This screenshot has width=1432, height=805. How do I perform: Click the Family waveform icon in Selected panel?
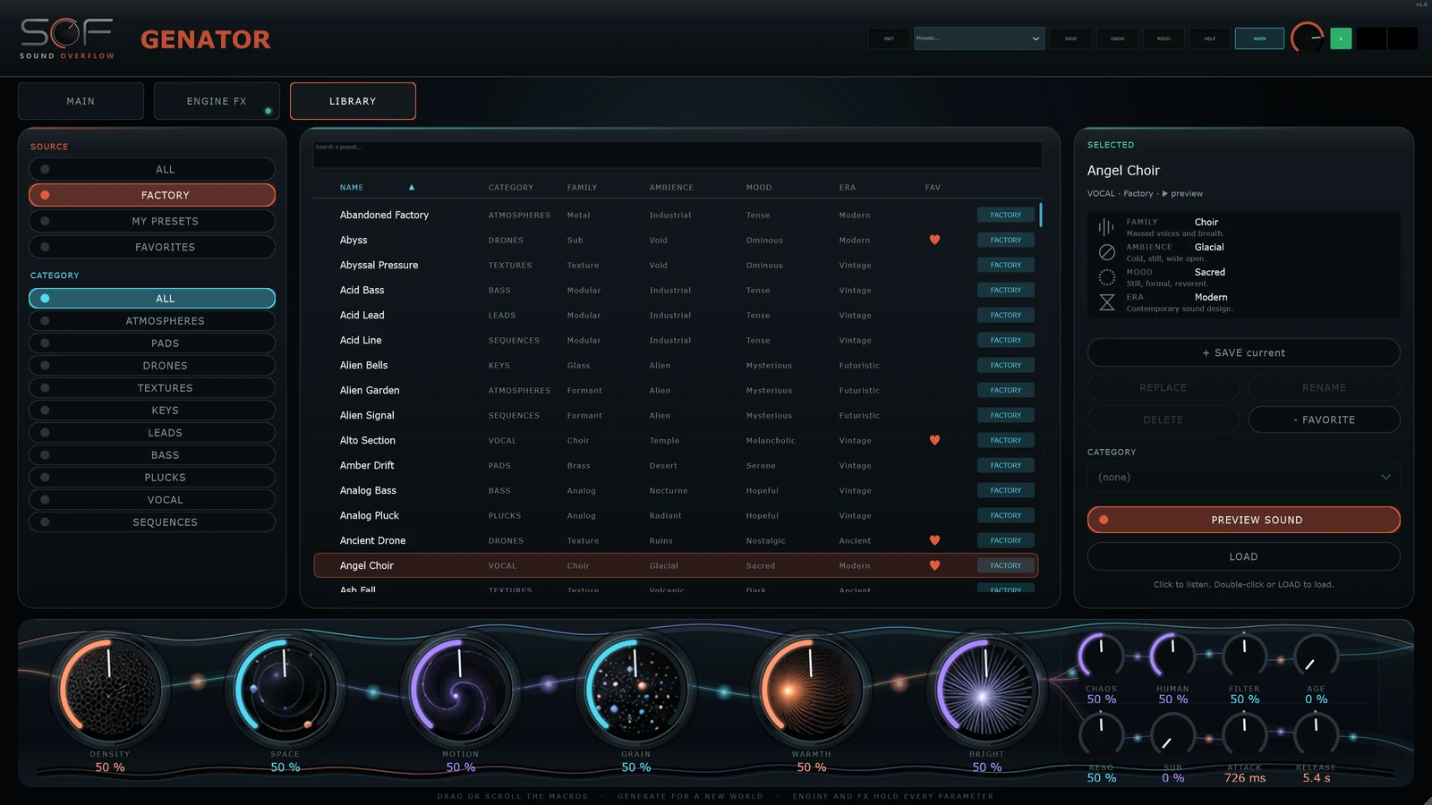pyautogui.click(x=1107, y=227)
